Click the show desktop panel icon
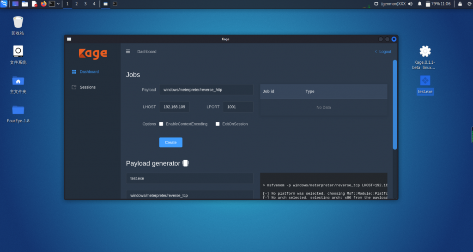Screen dimensions: 473x252 15,4
